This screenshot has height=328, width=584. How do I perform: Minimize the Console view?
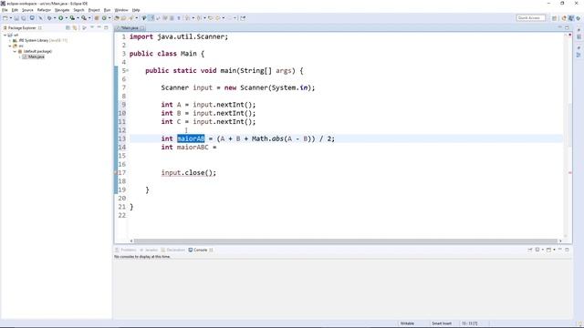pos(560,250)
